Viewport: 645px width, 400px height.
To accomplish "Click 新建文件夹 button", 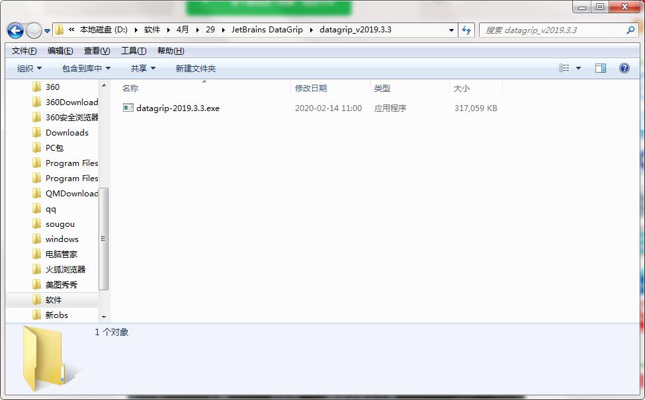I will tap(195, 68).
